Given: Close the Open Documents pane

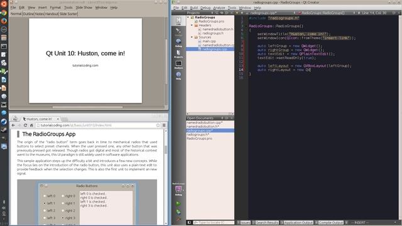Looking at the screenshot, I should 232,118.
